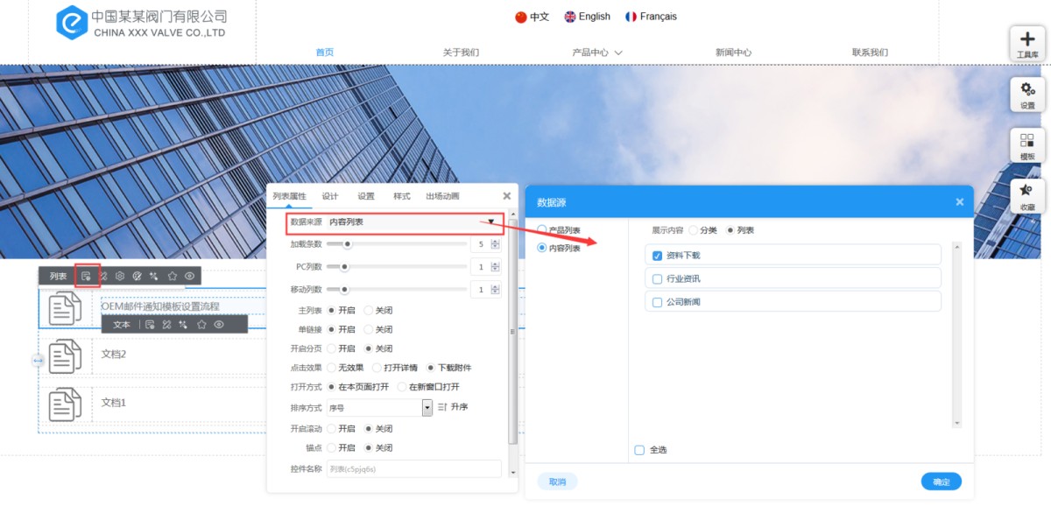Viewport: 1051px width, 513px height.
Task: Open the 排序方式 dropdown showing 序号
Action: click(427, 407)
